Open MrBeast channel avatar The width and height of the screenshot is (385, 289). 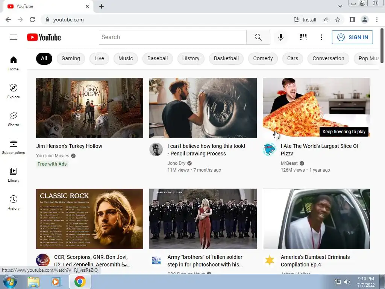coord(269,149)
